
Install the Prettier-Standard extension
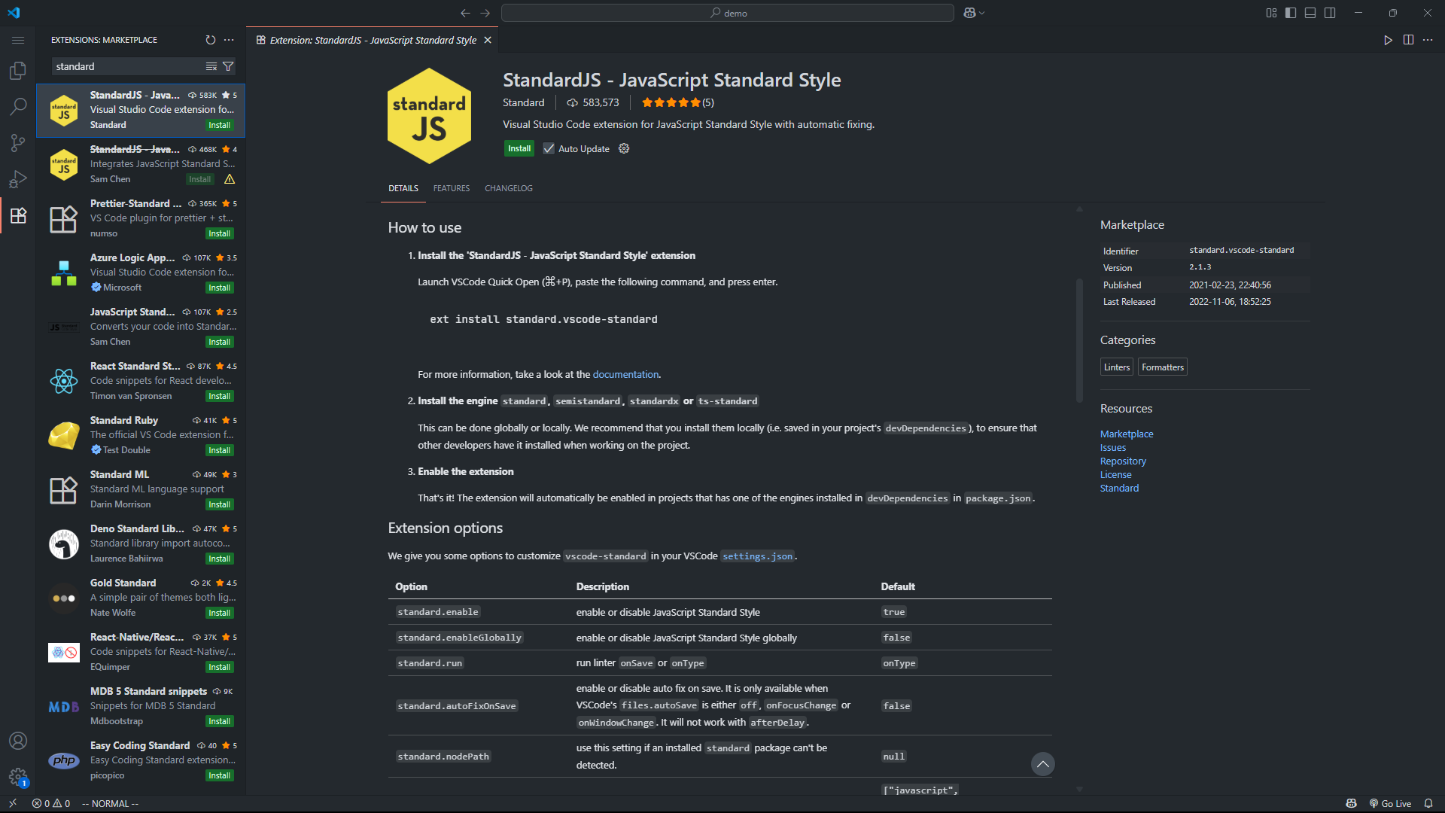[x=220, y=233]
